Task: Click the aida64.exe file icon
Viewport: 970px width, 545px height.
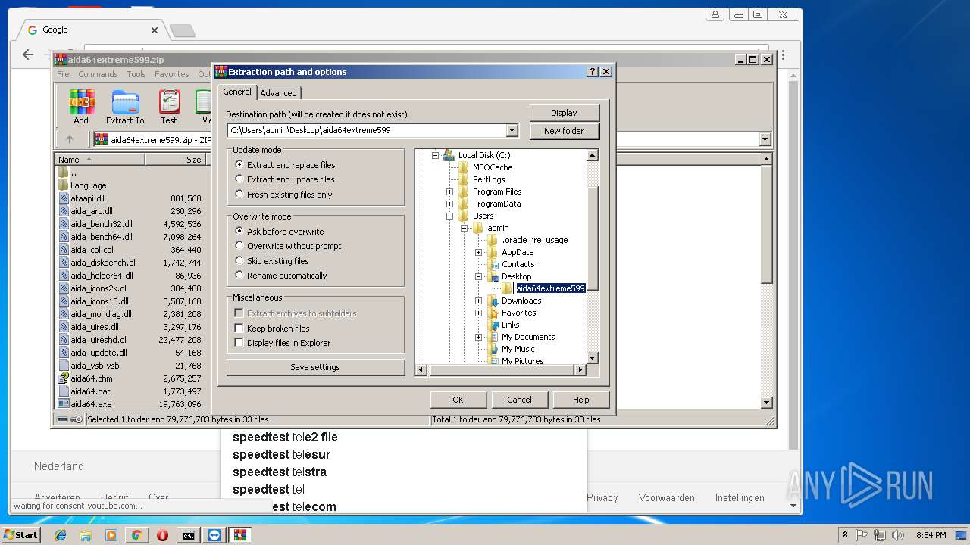Action: pos(64,404)
